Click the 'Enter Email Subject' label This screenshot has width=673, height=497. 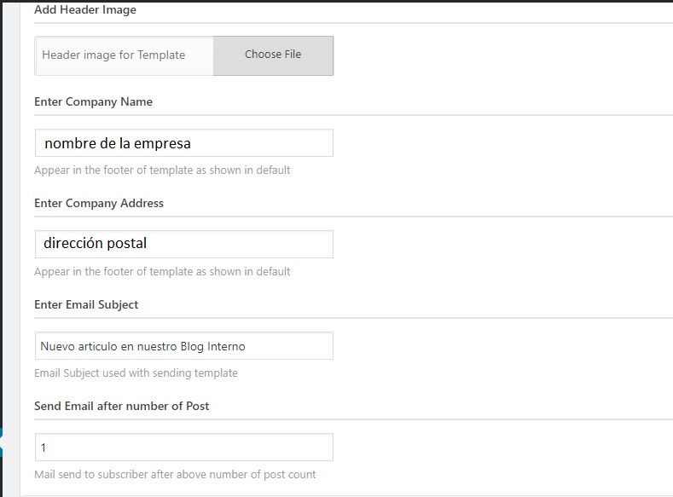[x=86, y=304]
